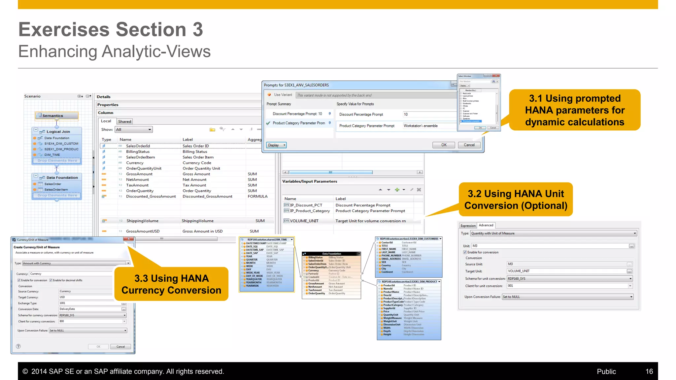676x380 pixels.
Task: Select the GrossAmountUSD column row
Action: pyautogui.click(x=187, y=231)
